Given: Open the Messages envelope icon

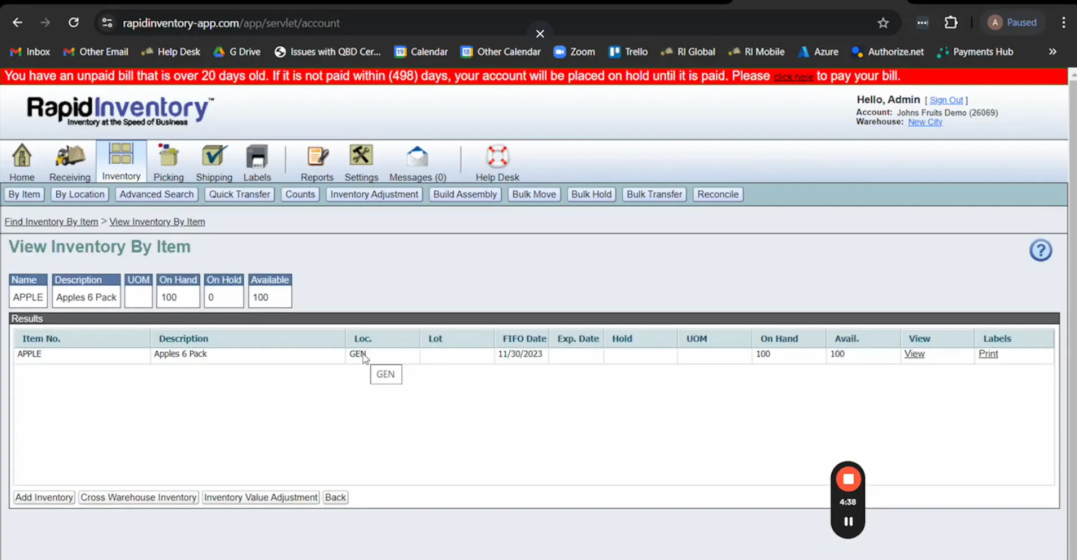Looking at the screenshot, I should [x=418, y=156].
